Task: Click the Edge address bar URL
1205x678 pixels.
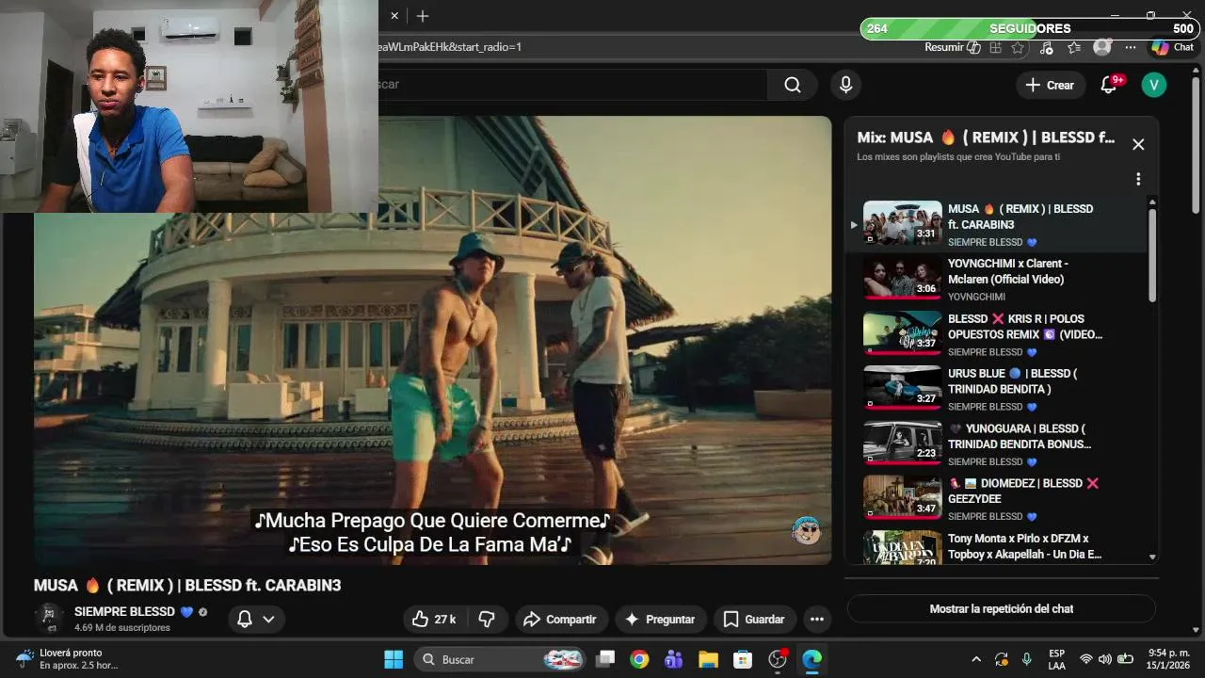Action: [448, 47]
